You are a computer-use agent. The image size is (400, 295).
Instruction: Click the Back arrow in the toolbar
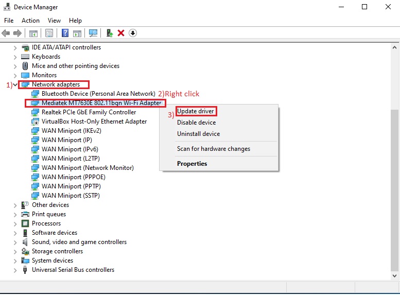pos(6,33)
